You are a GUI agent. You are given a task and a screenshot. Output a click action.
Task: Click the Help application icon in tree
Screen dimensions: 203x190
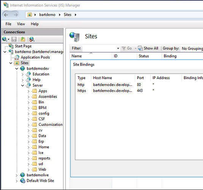click(29, 80)
